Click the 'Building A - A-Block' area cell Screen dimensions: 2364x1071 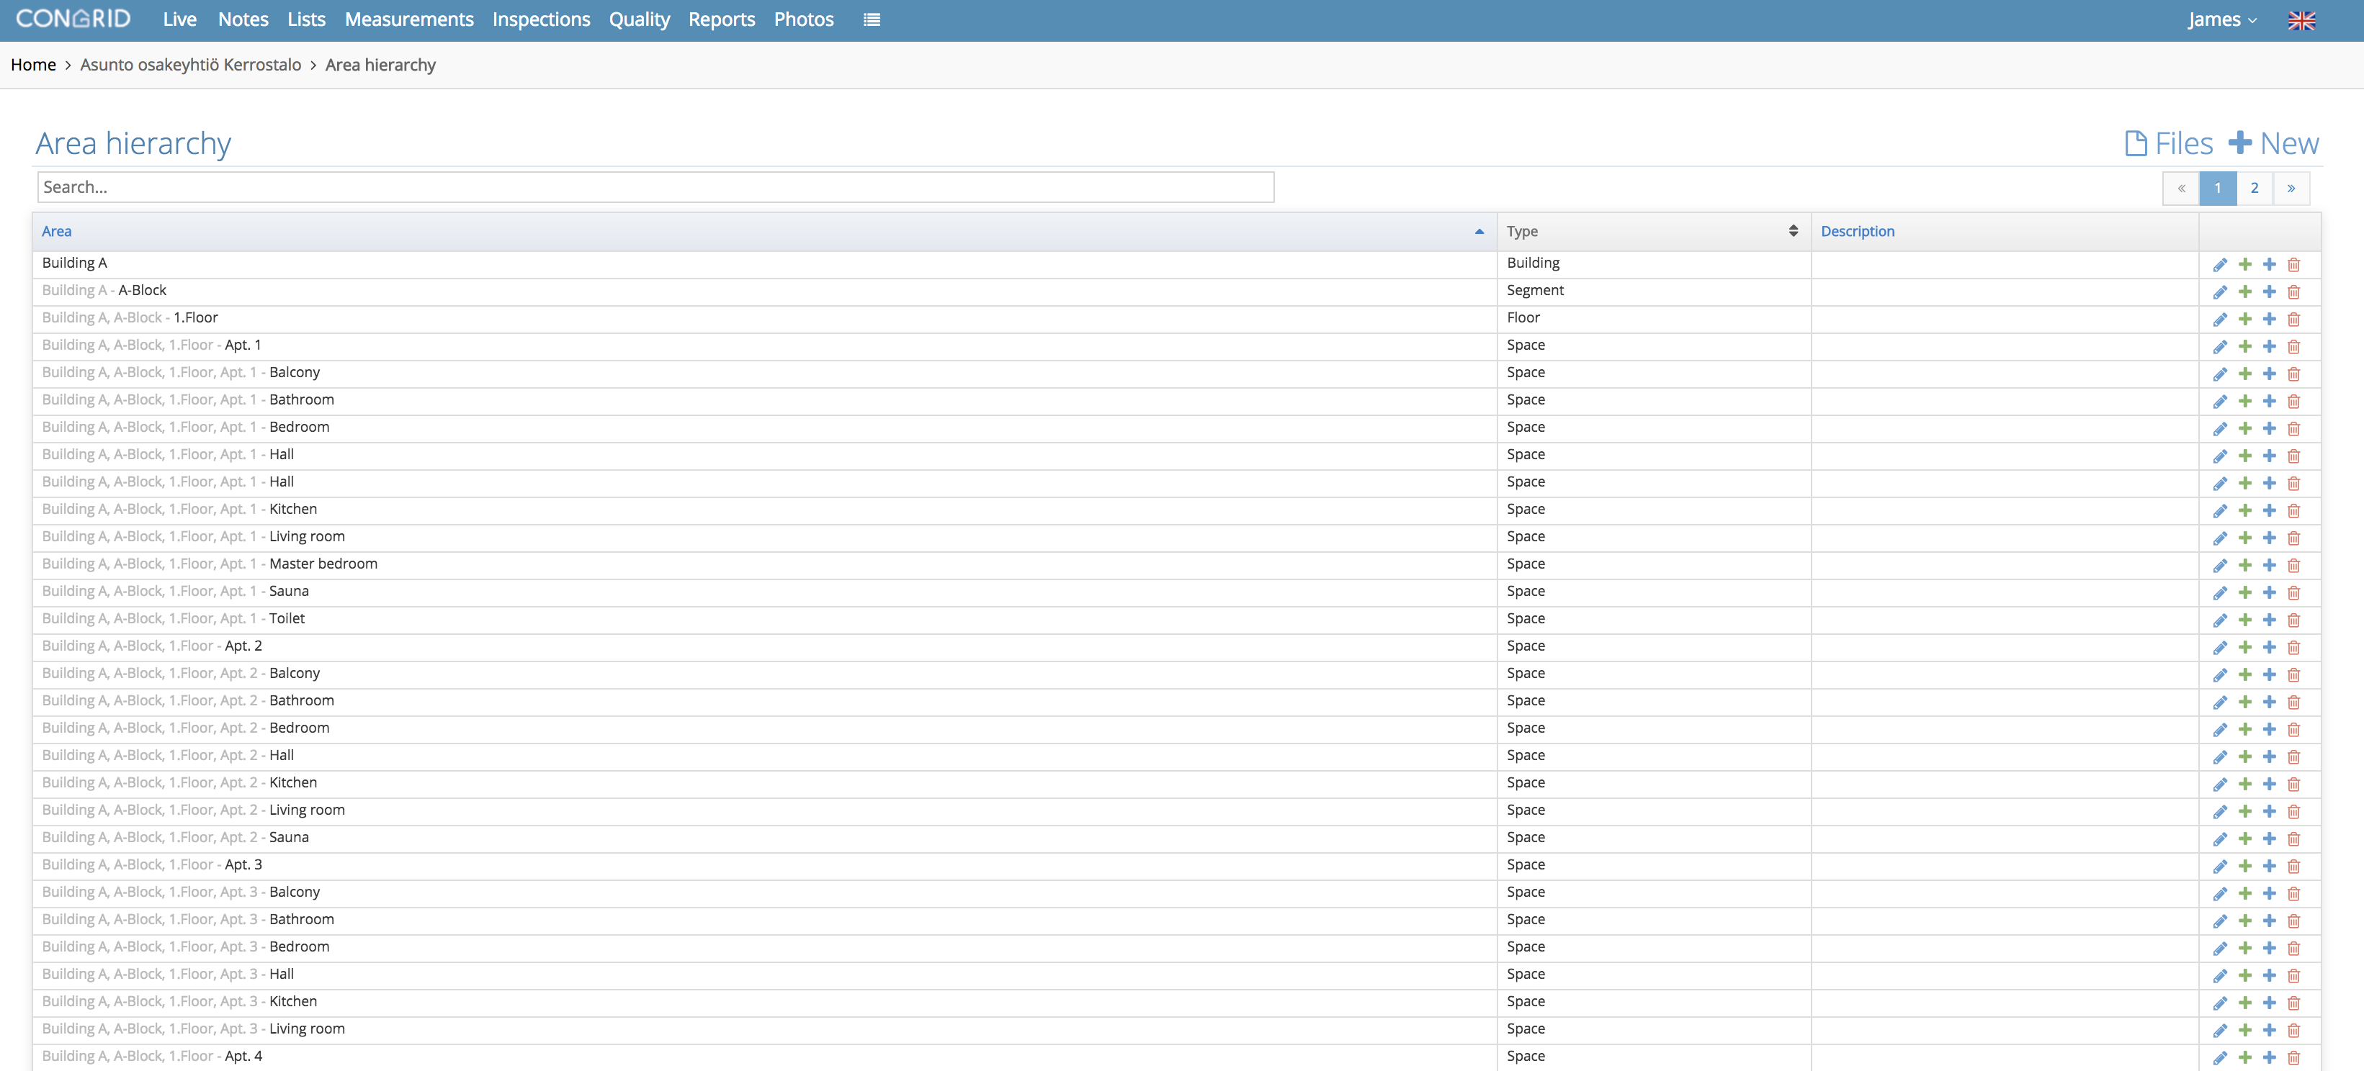(764, 291)
